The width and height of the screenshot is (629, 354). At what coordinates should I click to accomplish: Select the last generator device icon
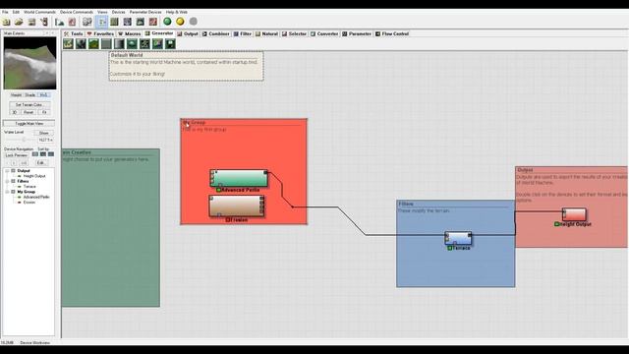pyautogui.click(x=170, y=43)
